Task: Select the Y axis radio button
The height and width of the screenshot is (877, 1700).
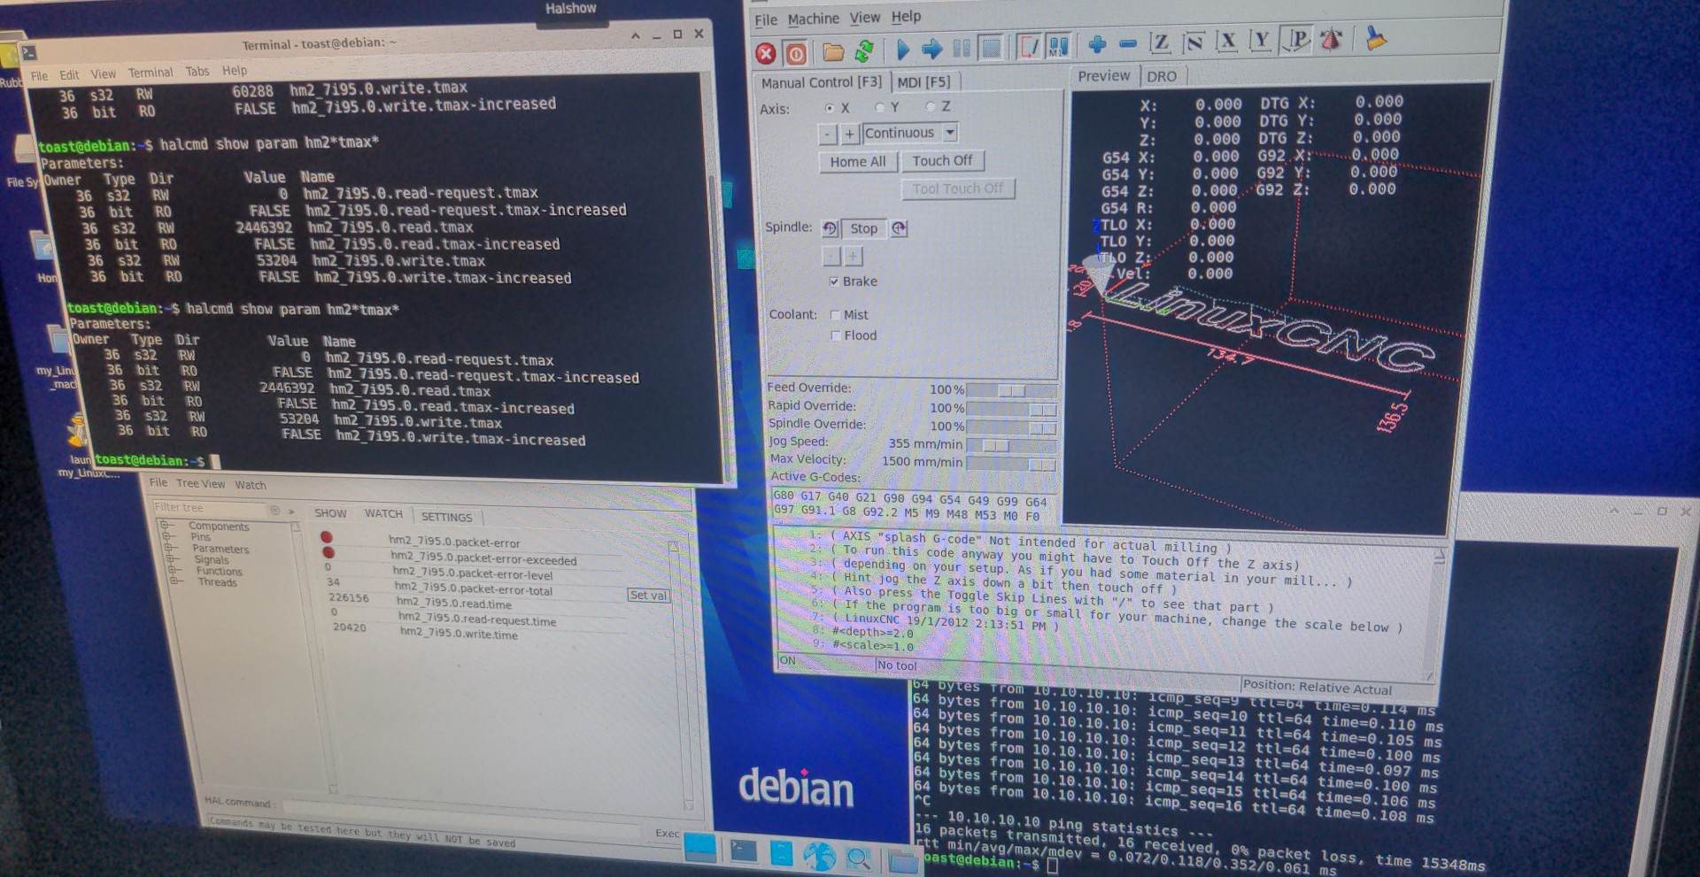Action: [x=879, y=107]
